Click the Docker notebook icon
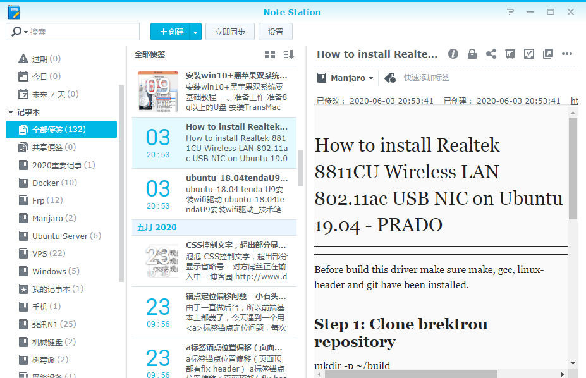This screenshot has height=378, width=586. [23, 183]
